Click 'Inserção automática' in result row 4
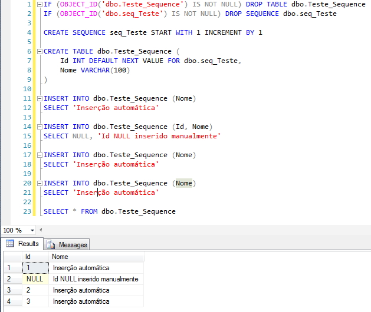The image size is (371, 312). point(96,301)
